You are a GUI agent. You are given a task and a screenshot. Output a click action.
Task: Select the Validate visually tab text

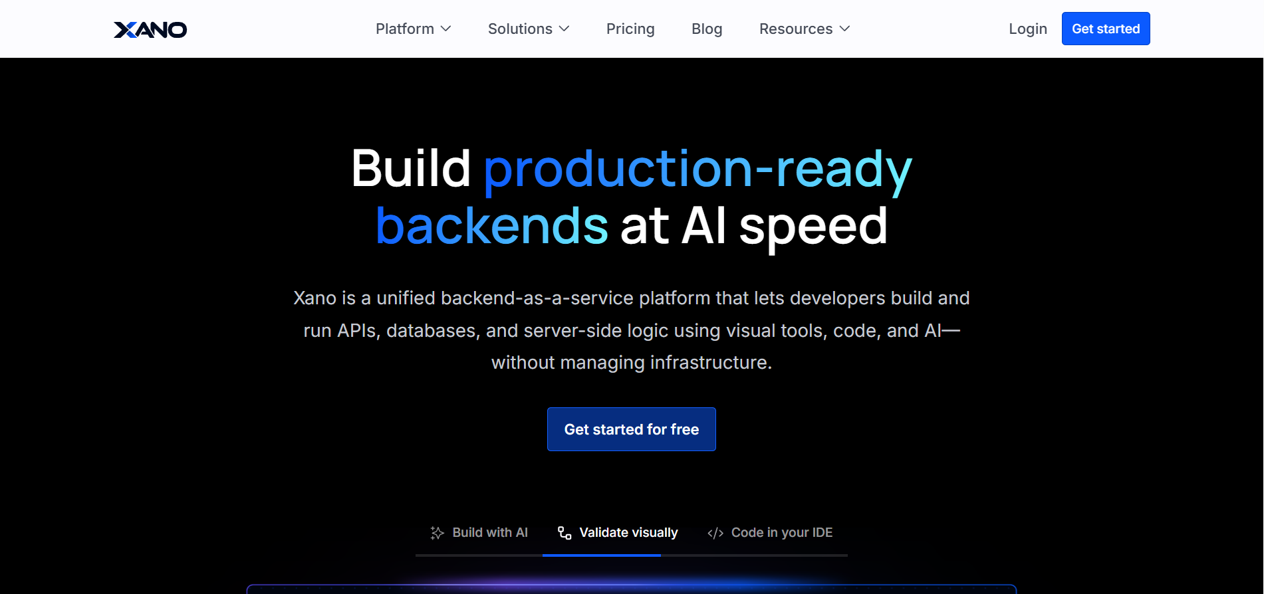(628, 533)
